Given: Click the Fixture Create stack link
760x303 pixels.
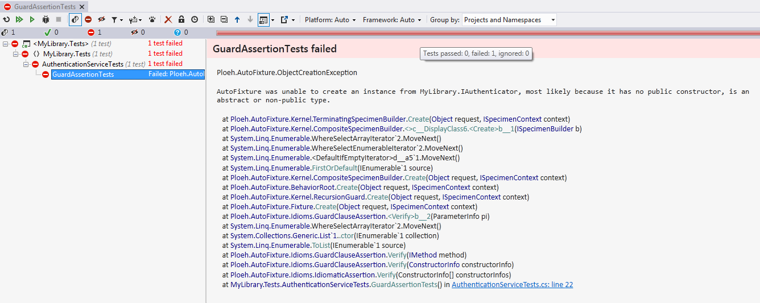Looking at the screenshot, I should (326, 206).
